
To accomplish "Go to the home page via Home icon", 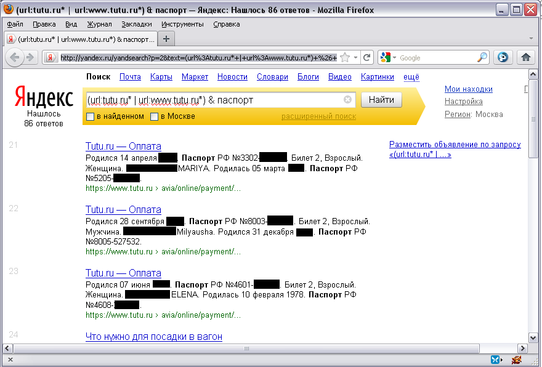I will 526,57.
